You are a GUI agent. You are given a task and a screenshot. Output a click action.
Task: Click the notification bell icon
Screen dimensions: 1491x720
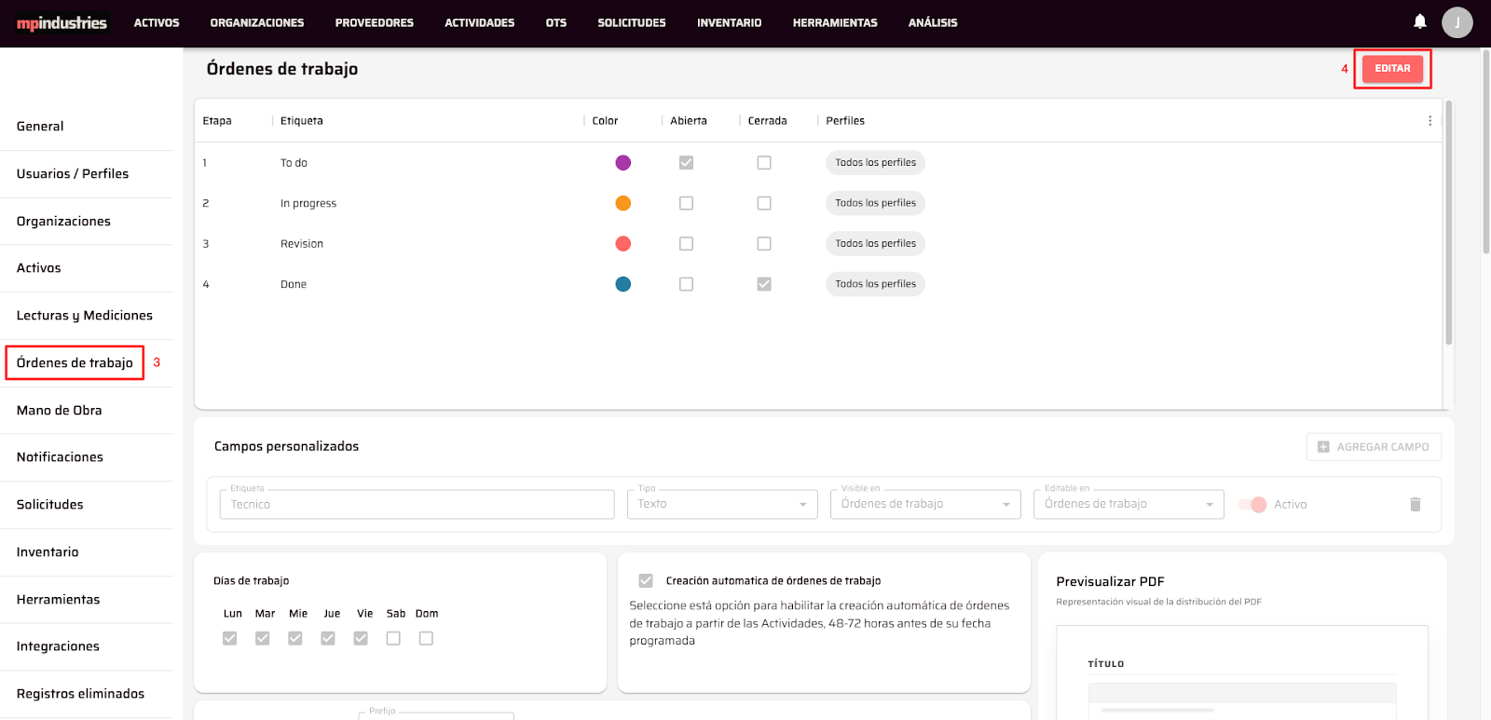point(1419,21)
